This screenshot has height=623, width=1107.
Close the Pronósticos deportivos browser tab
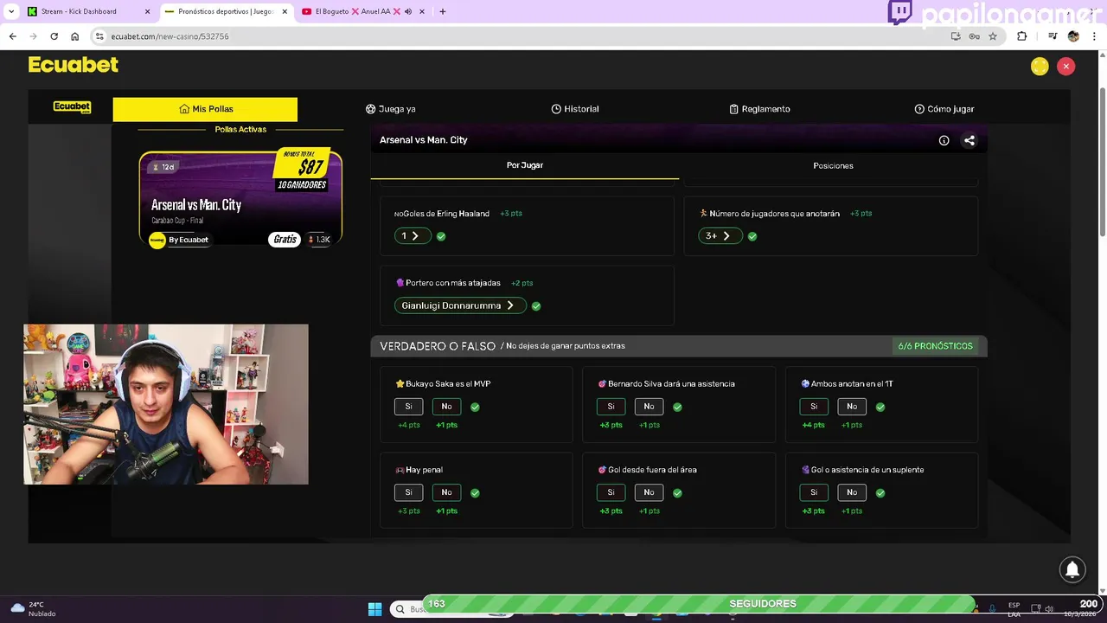click(x=285, y=11)
